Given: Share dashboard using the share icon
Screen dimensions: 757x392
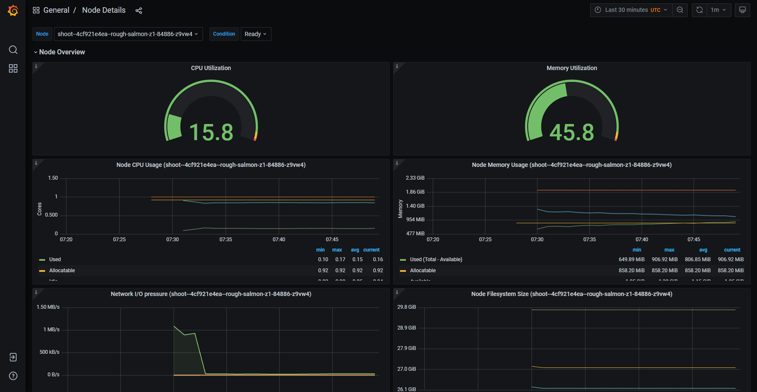Looking at the screenshot, I should point(139,11).
